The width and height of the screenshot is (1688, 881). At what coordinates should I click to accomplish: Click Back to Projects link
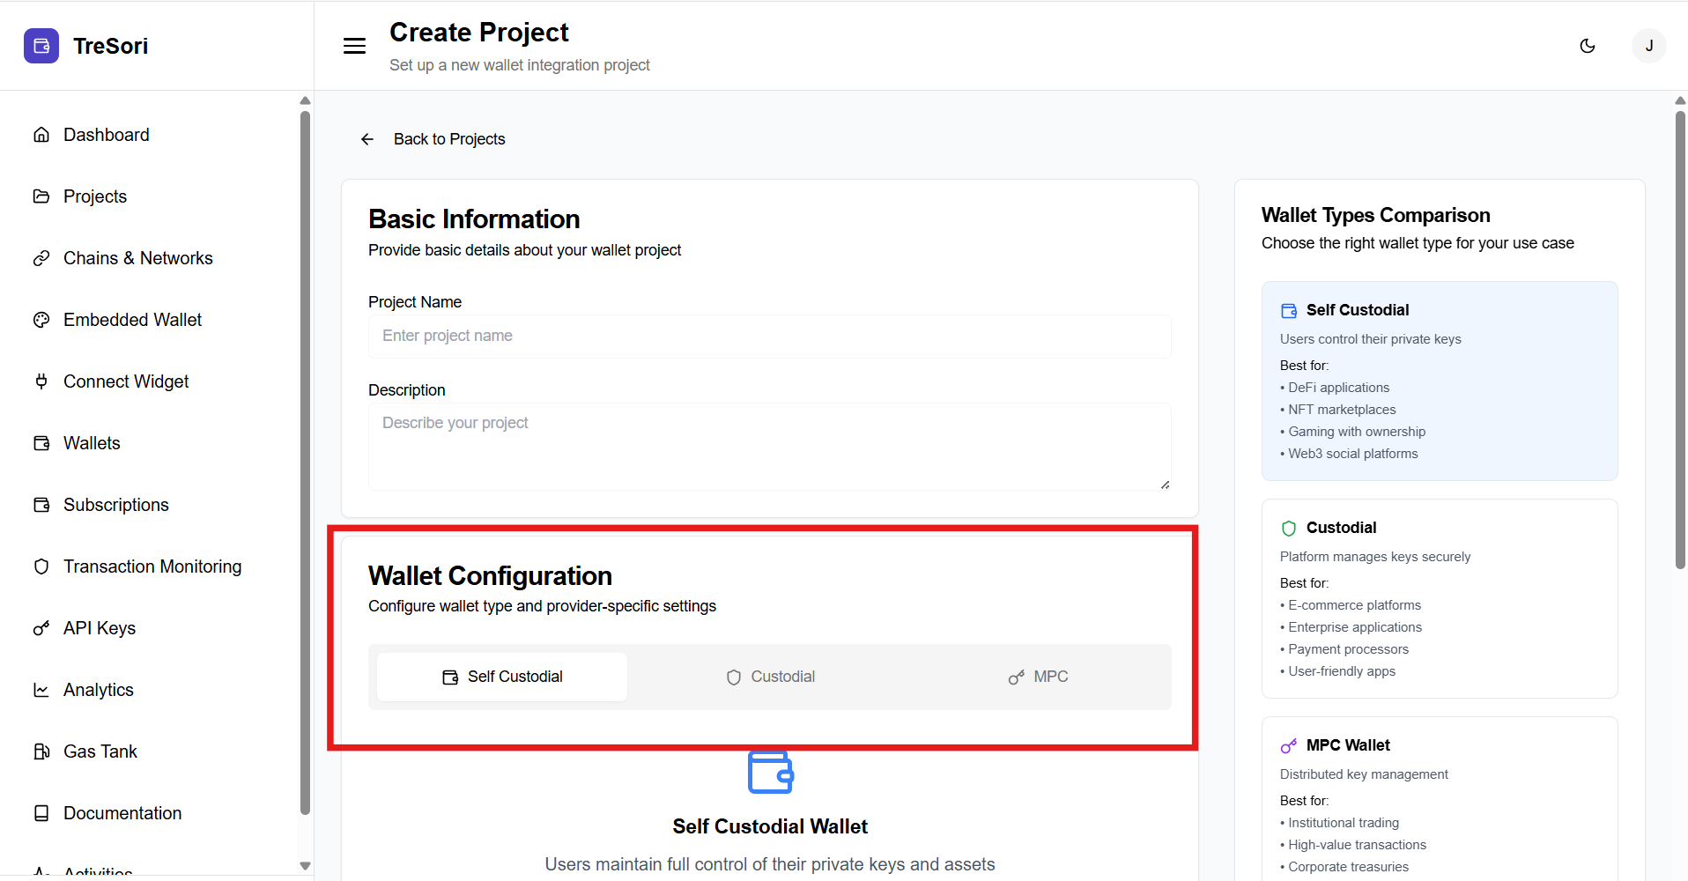[x=449, y=139]
